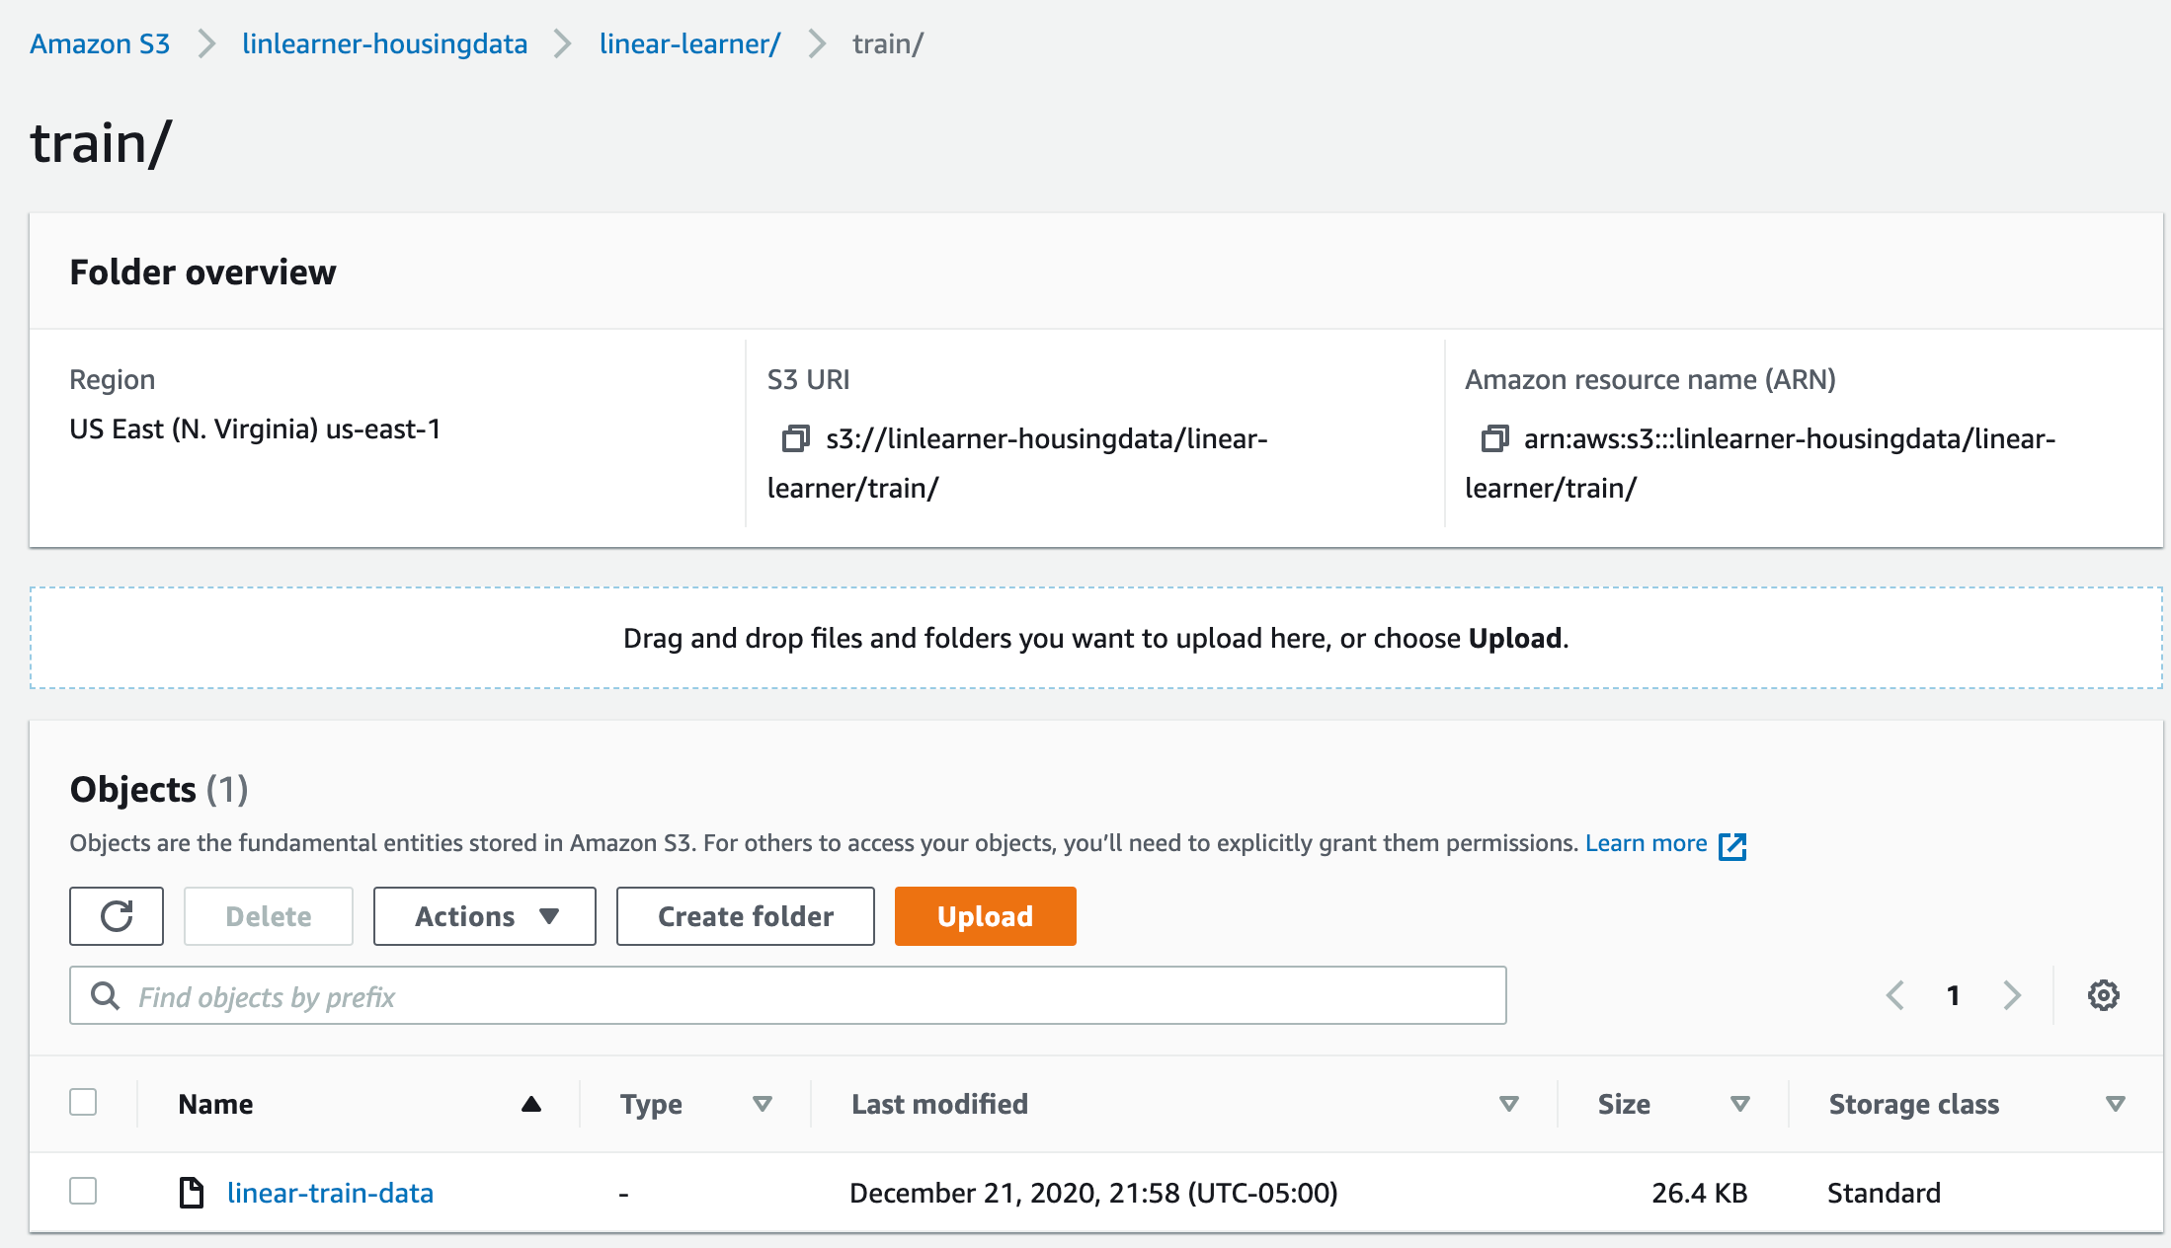2171x1248 pixels.
Task: Focus the Find objects by prefix field
Action: [x=787, y=996]
